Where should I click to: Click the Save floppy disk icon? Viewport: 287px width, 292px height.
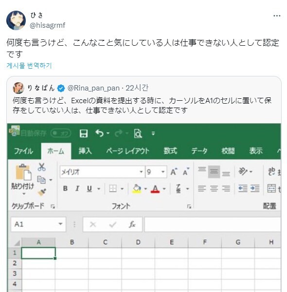[84, 133]
